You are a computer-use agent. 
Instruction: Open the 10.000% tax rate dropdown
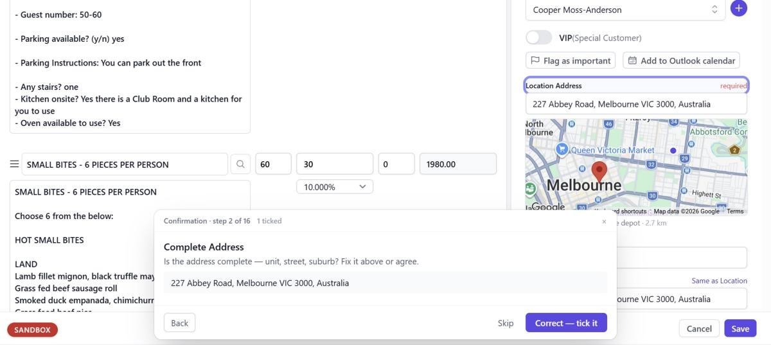335,186
